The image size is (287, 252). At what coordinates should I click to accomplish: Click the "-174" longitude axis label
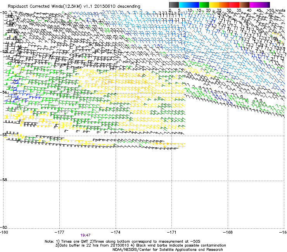point(116,232)
